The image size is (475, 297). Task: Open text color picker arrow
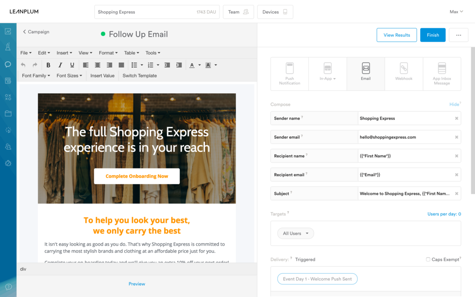(x=199, y=65)
